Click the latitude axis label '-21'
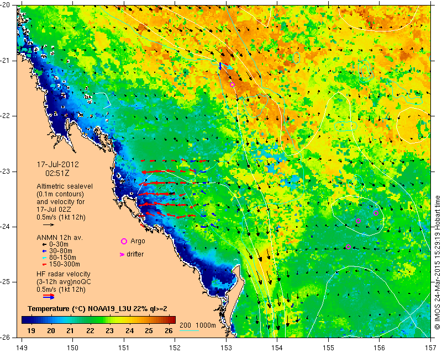 point(5,61)
